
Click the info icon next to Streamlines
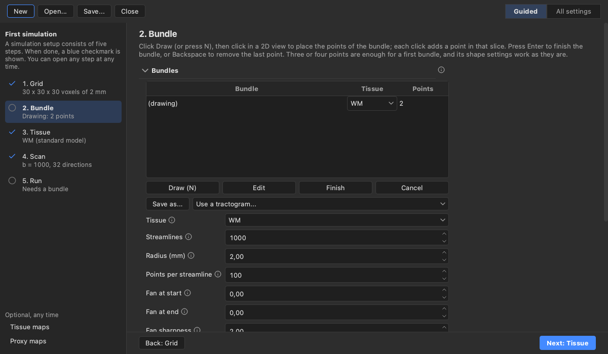[188, 237]
